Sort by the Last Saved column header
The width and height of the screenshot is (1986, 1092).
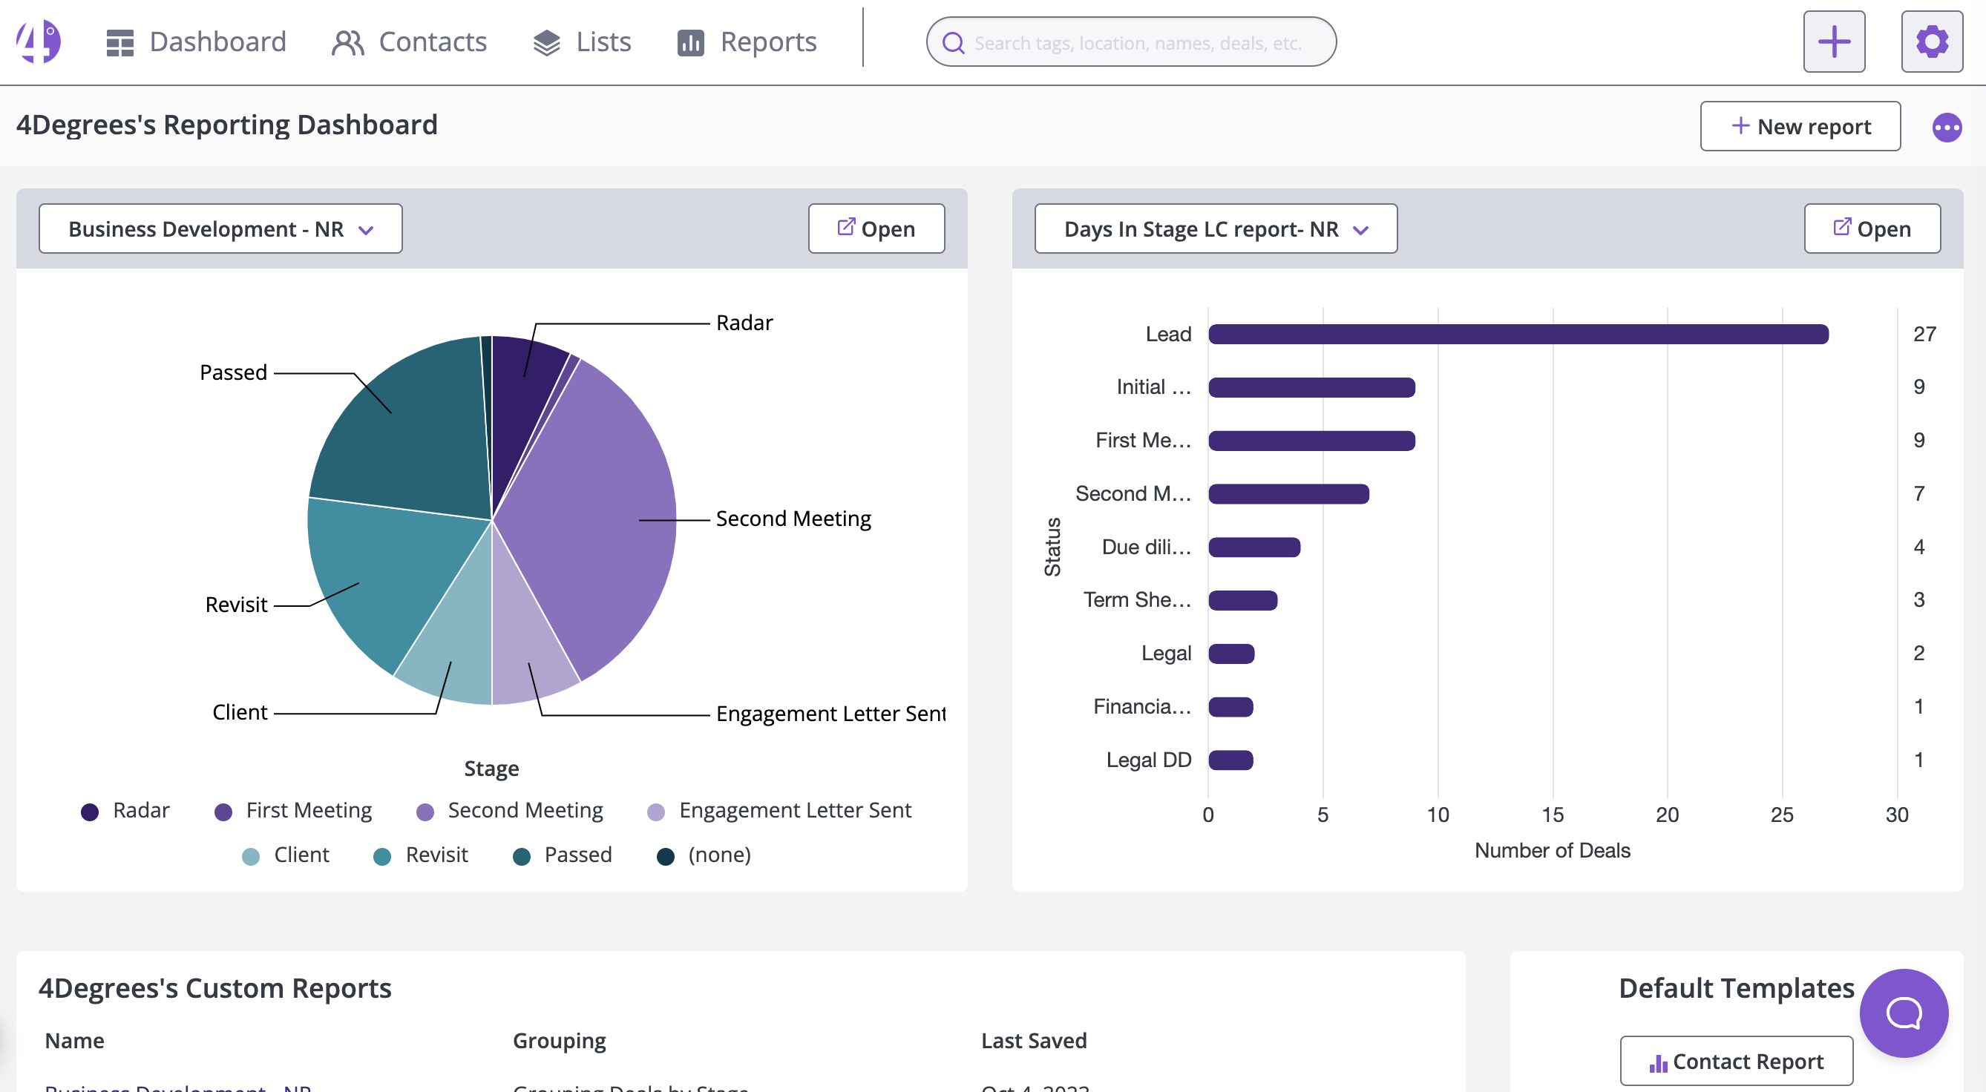[1034, 1040]
